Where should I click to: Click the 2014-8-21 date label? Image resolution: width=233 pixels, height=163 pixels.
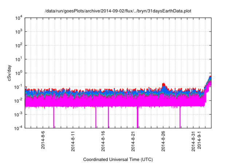click(x=133, y=141)
